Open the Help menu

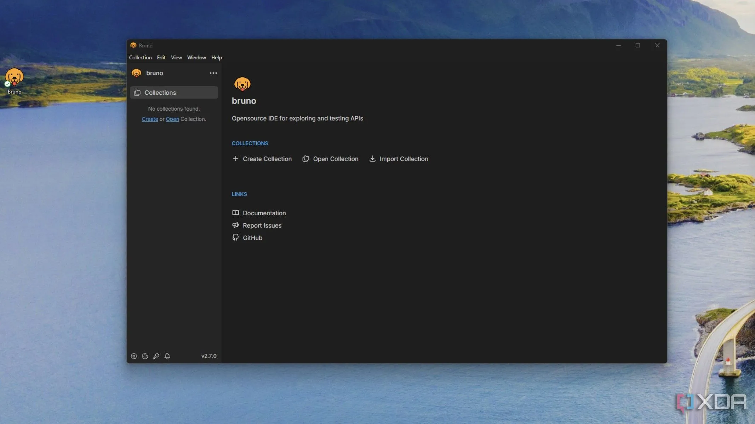(x=216, y=58)
